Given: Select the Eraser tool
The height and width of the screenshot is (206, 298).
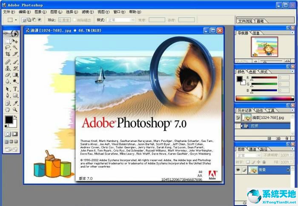Looking at the screenshot, I should coord(8,75).
